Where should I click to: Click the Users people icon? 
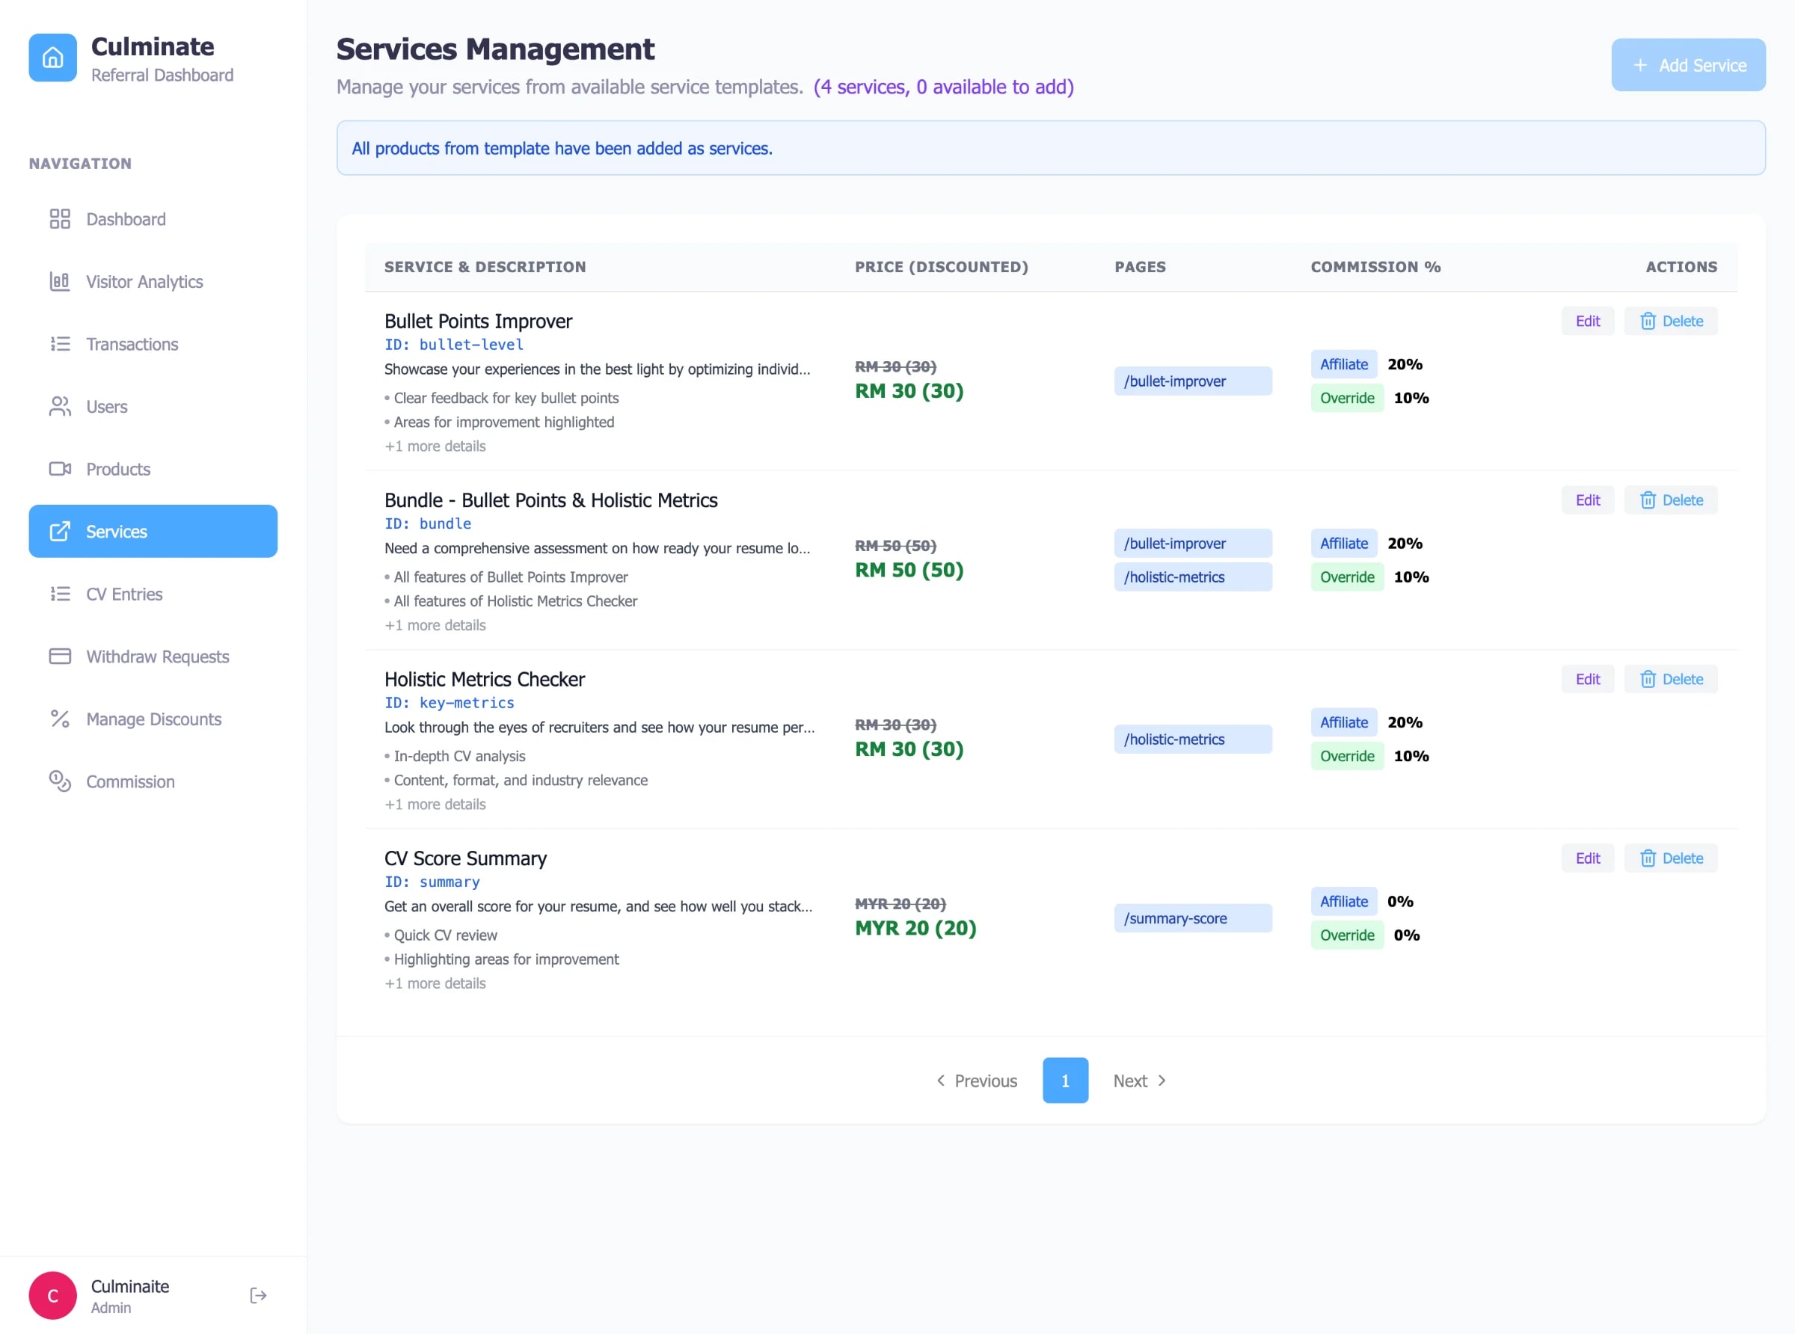pyautogui.click(x=60, y=406)
